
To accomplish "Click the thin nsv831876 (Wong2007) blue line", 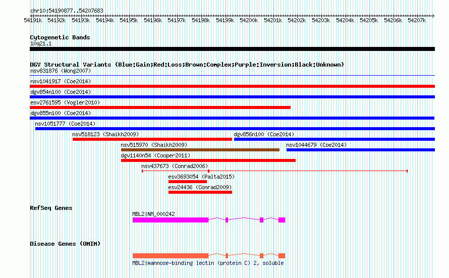I will [232, 76].
